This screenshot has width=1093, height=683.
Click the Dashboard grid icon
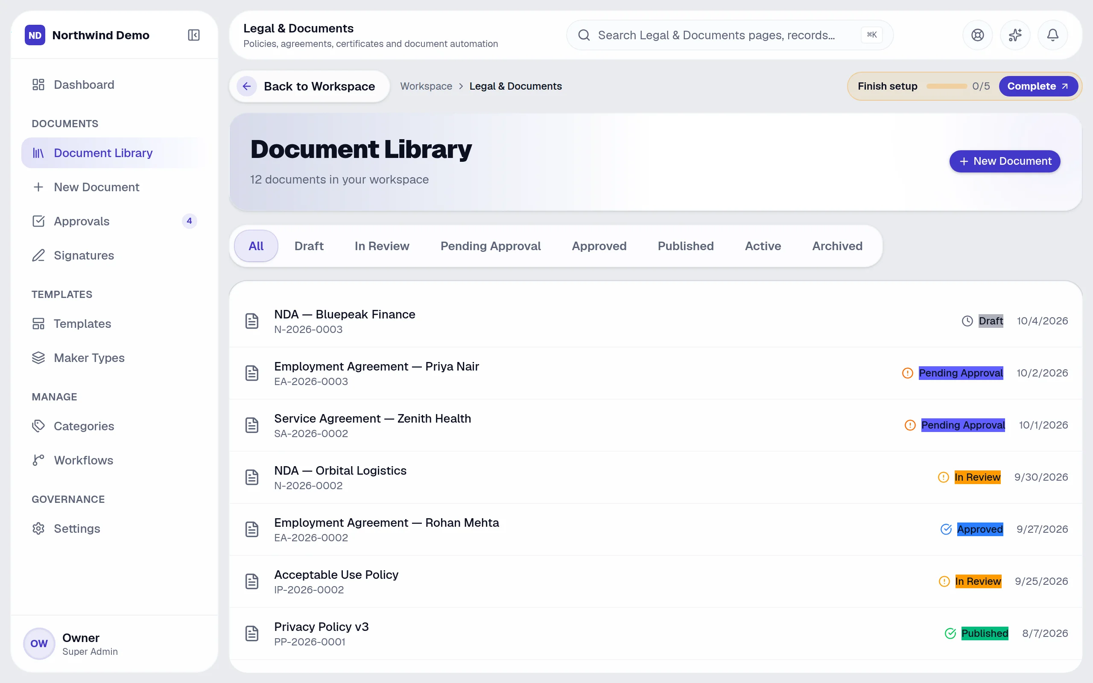38,85
